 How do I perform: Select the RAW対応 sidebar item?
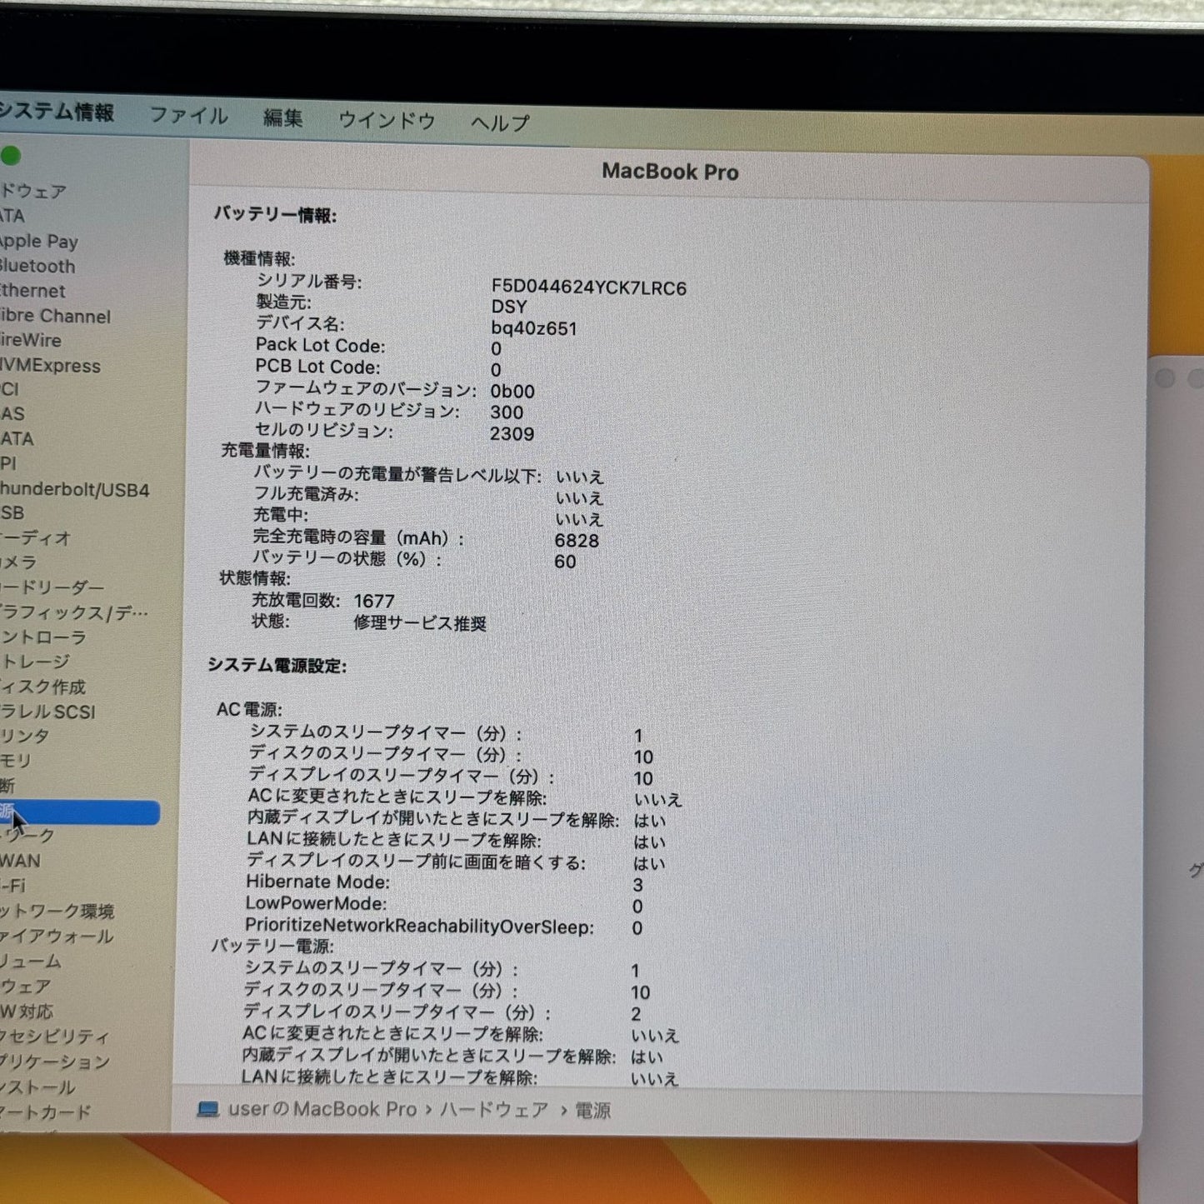27,1012
